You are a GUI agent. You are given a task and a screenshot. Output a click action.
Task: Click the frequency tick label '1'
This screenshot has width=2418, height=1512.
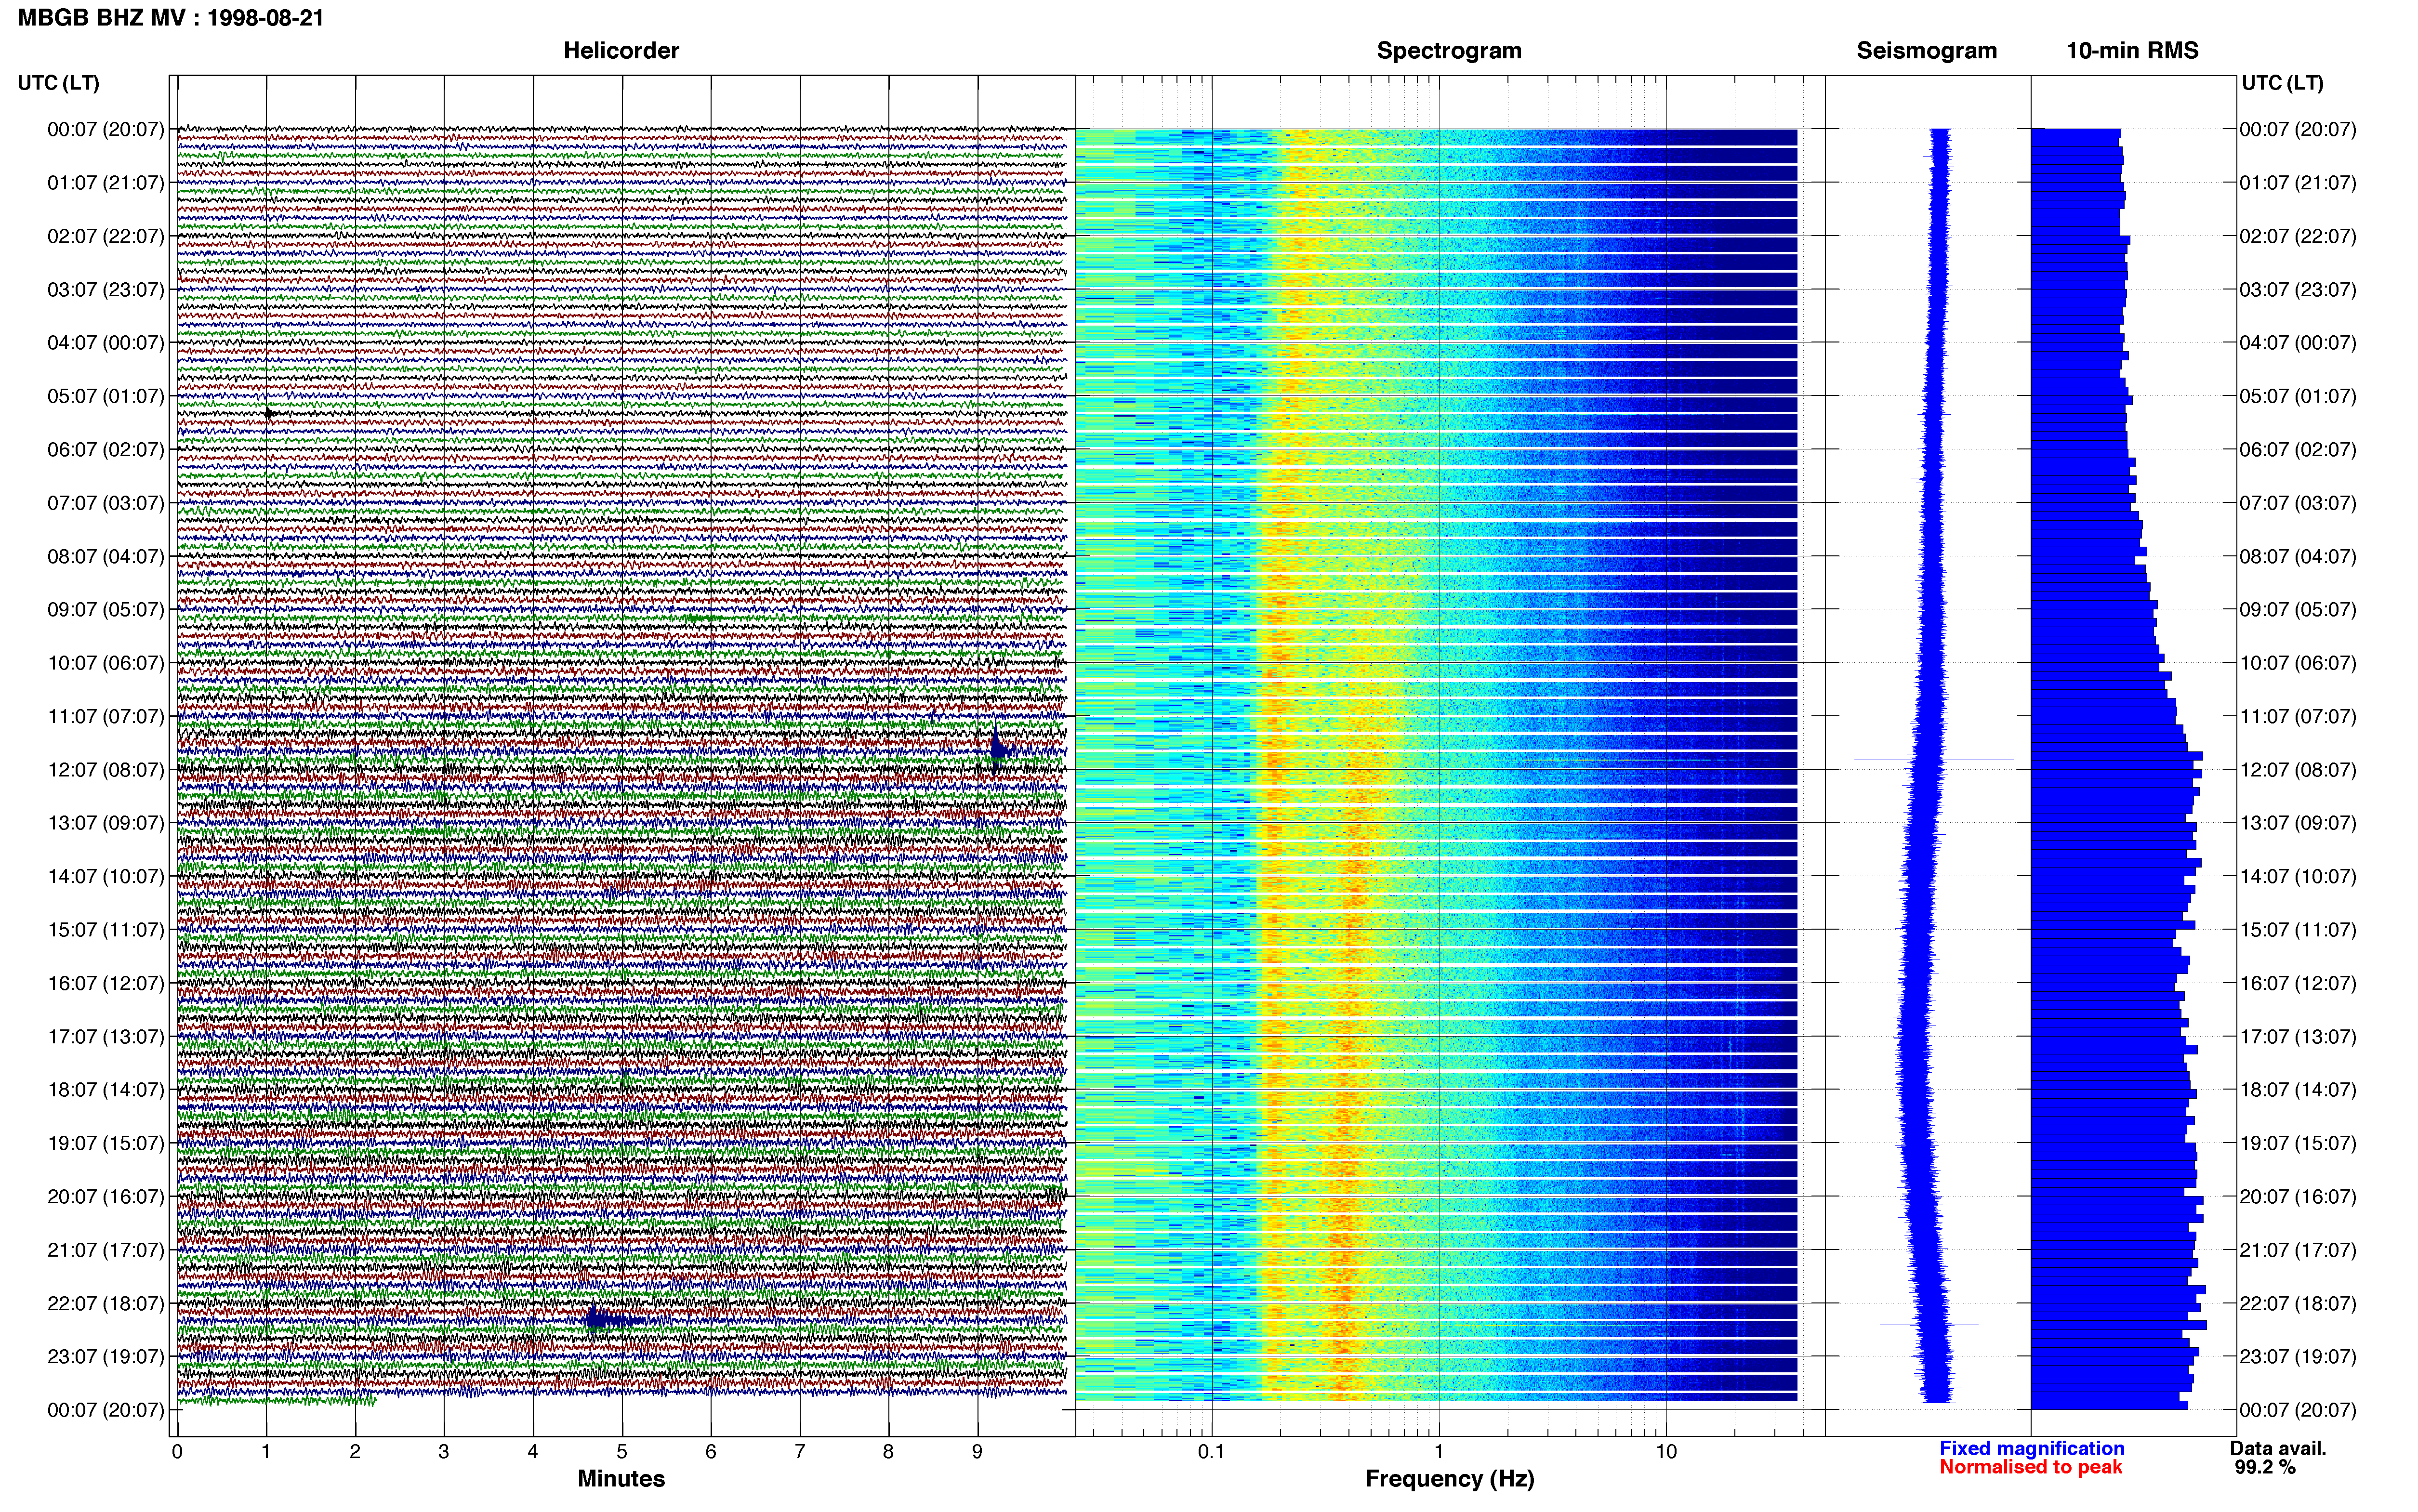pos(1439,1452)
